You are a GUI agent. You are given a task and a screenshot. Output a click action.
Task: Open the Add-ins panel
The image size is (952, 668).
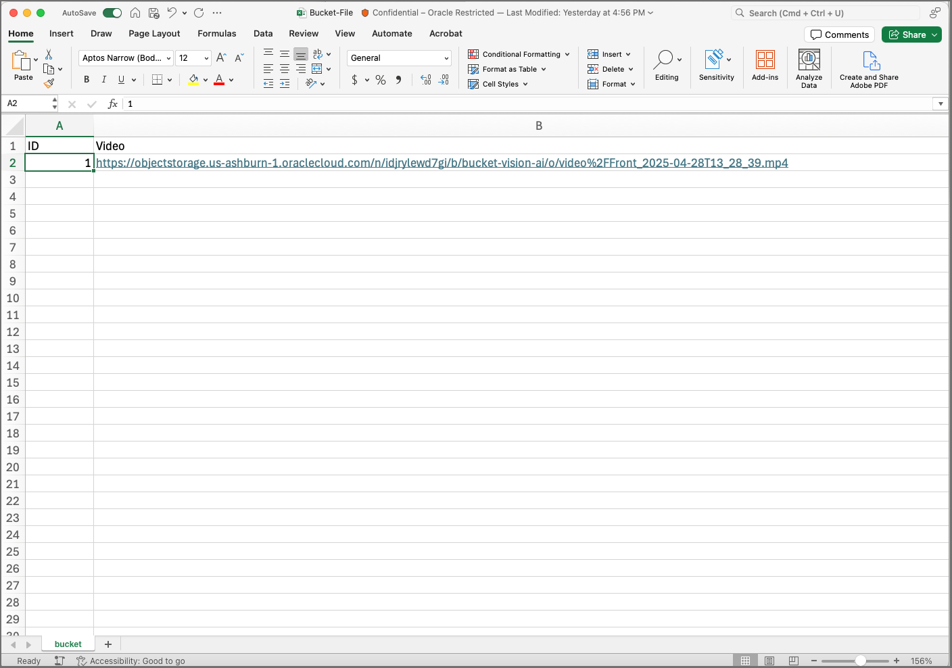coord(765,66)
